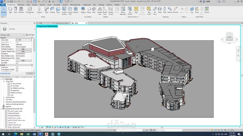The height and width of the screenshot is (136, 243).
Task: Click Edit for Visibility/Graphics overrides
Action: click(x=24, y=49)
